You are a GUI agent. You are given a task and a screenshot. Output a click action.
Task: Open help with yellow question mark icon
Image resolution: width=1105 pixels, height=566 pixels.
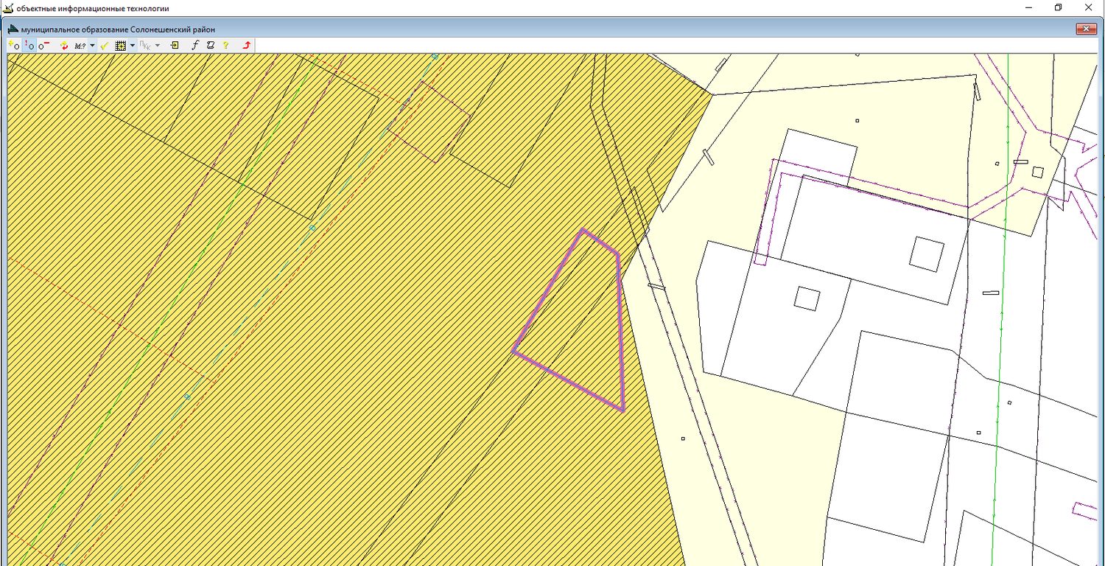(x=225, y=45)
